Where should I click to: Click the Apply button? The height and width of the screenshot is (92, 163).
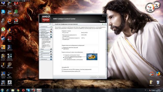[x=102, y=77]
